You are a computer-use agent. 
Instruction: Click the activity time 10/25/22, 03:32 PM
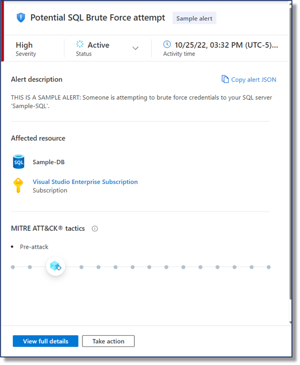click(x=226, y=45)
